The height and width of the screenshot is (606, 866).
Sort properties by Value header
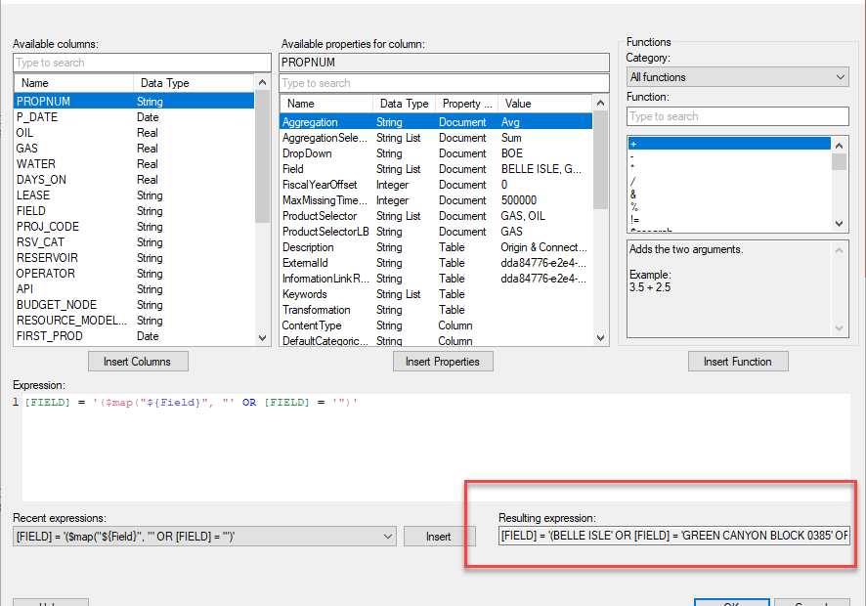[545, 104]
